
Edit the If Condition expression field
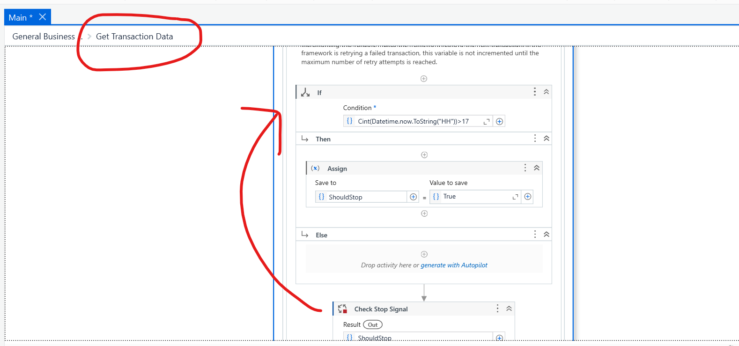click(418, 121)
